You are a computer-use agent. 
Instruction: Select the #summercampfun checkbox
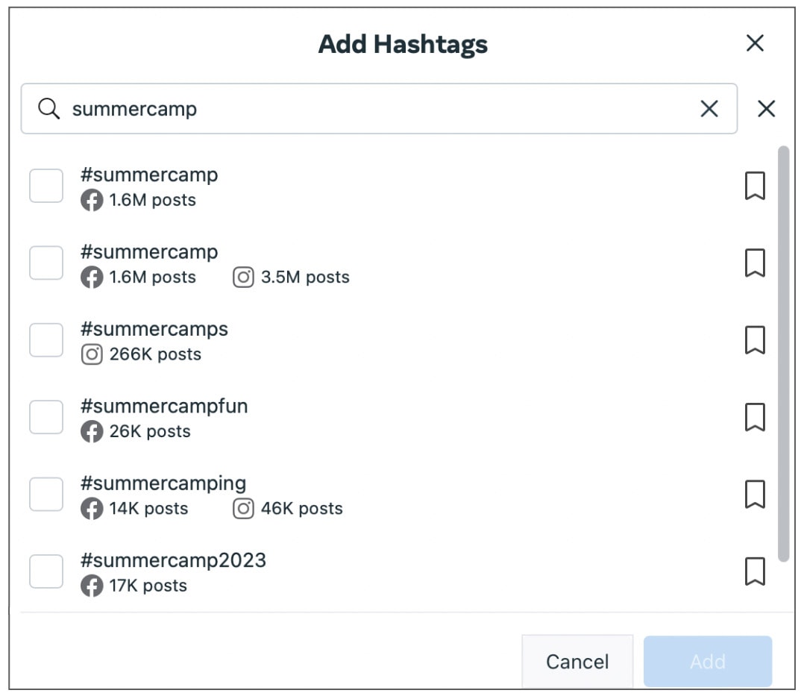point(45,417)
